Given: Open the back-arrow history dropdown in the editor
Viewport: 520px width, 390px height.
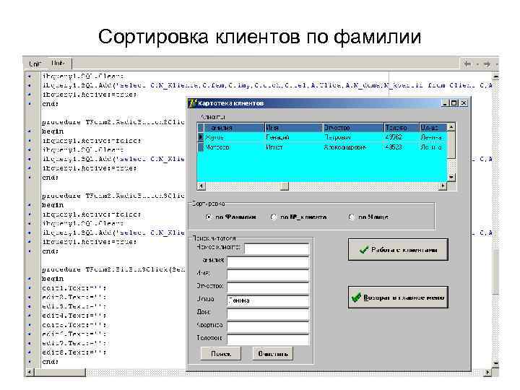Looking at the screenshot, I should (477, 64).
